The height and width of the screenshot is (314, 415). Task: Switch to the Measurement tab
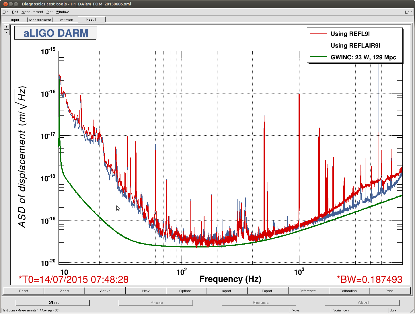click(40, 20)
